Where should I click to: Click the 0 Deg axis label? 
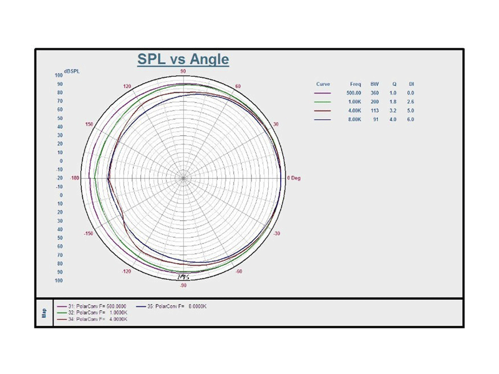[x=294, y=178]
